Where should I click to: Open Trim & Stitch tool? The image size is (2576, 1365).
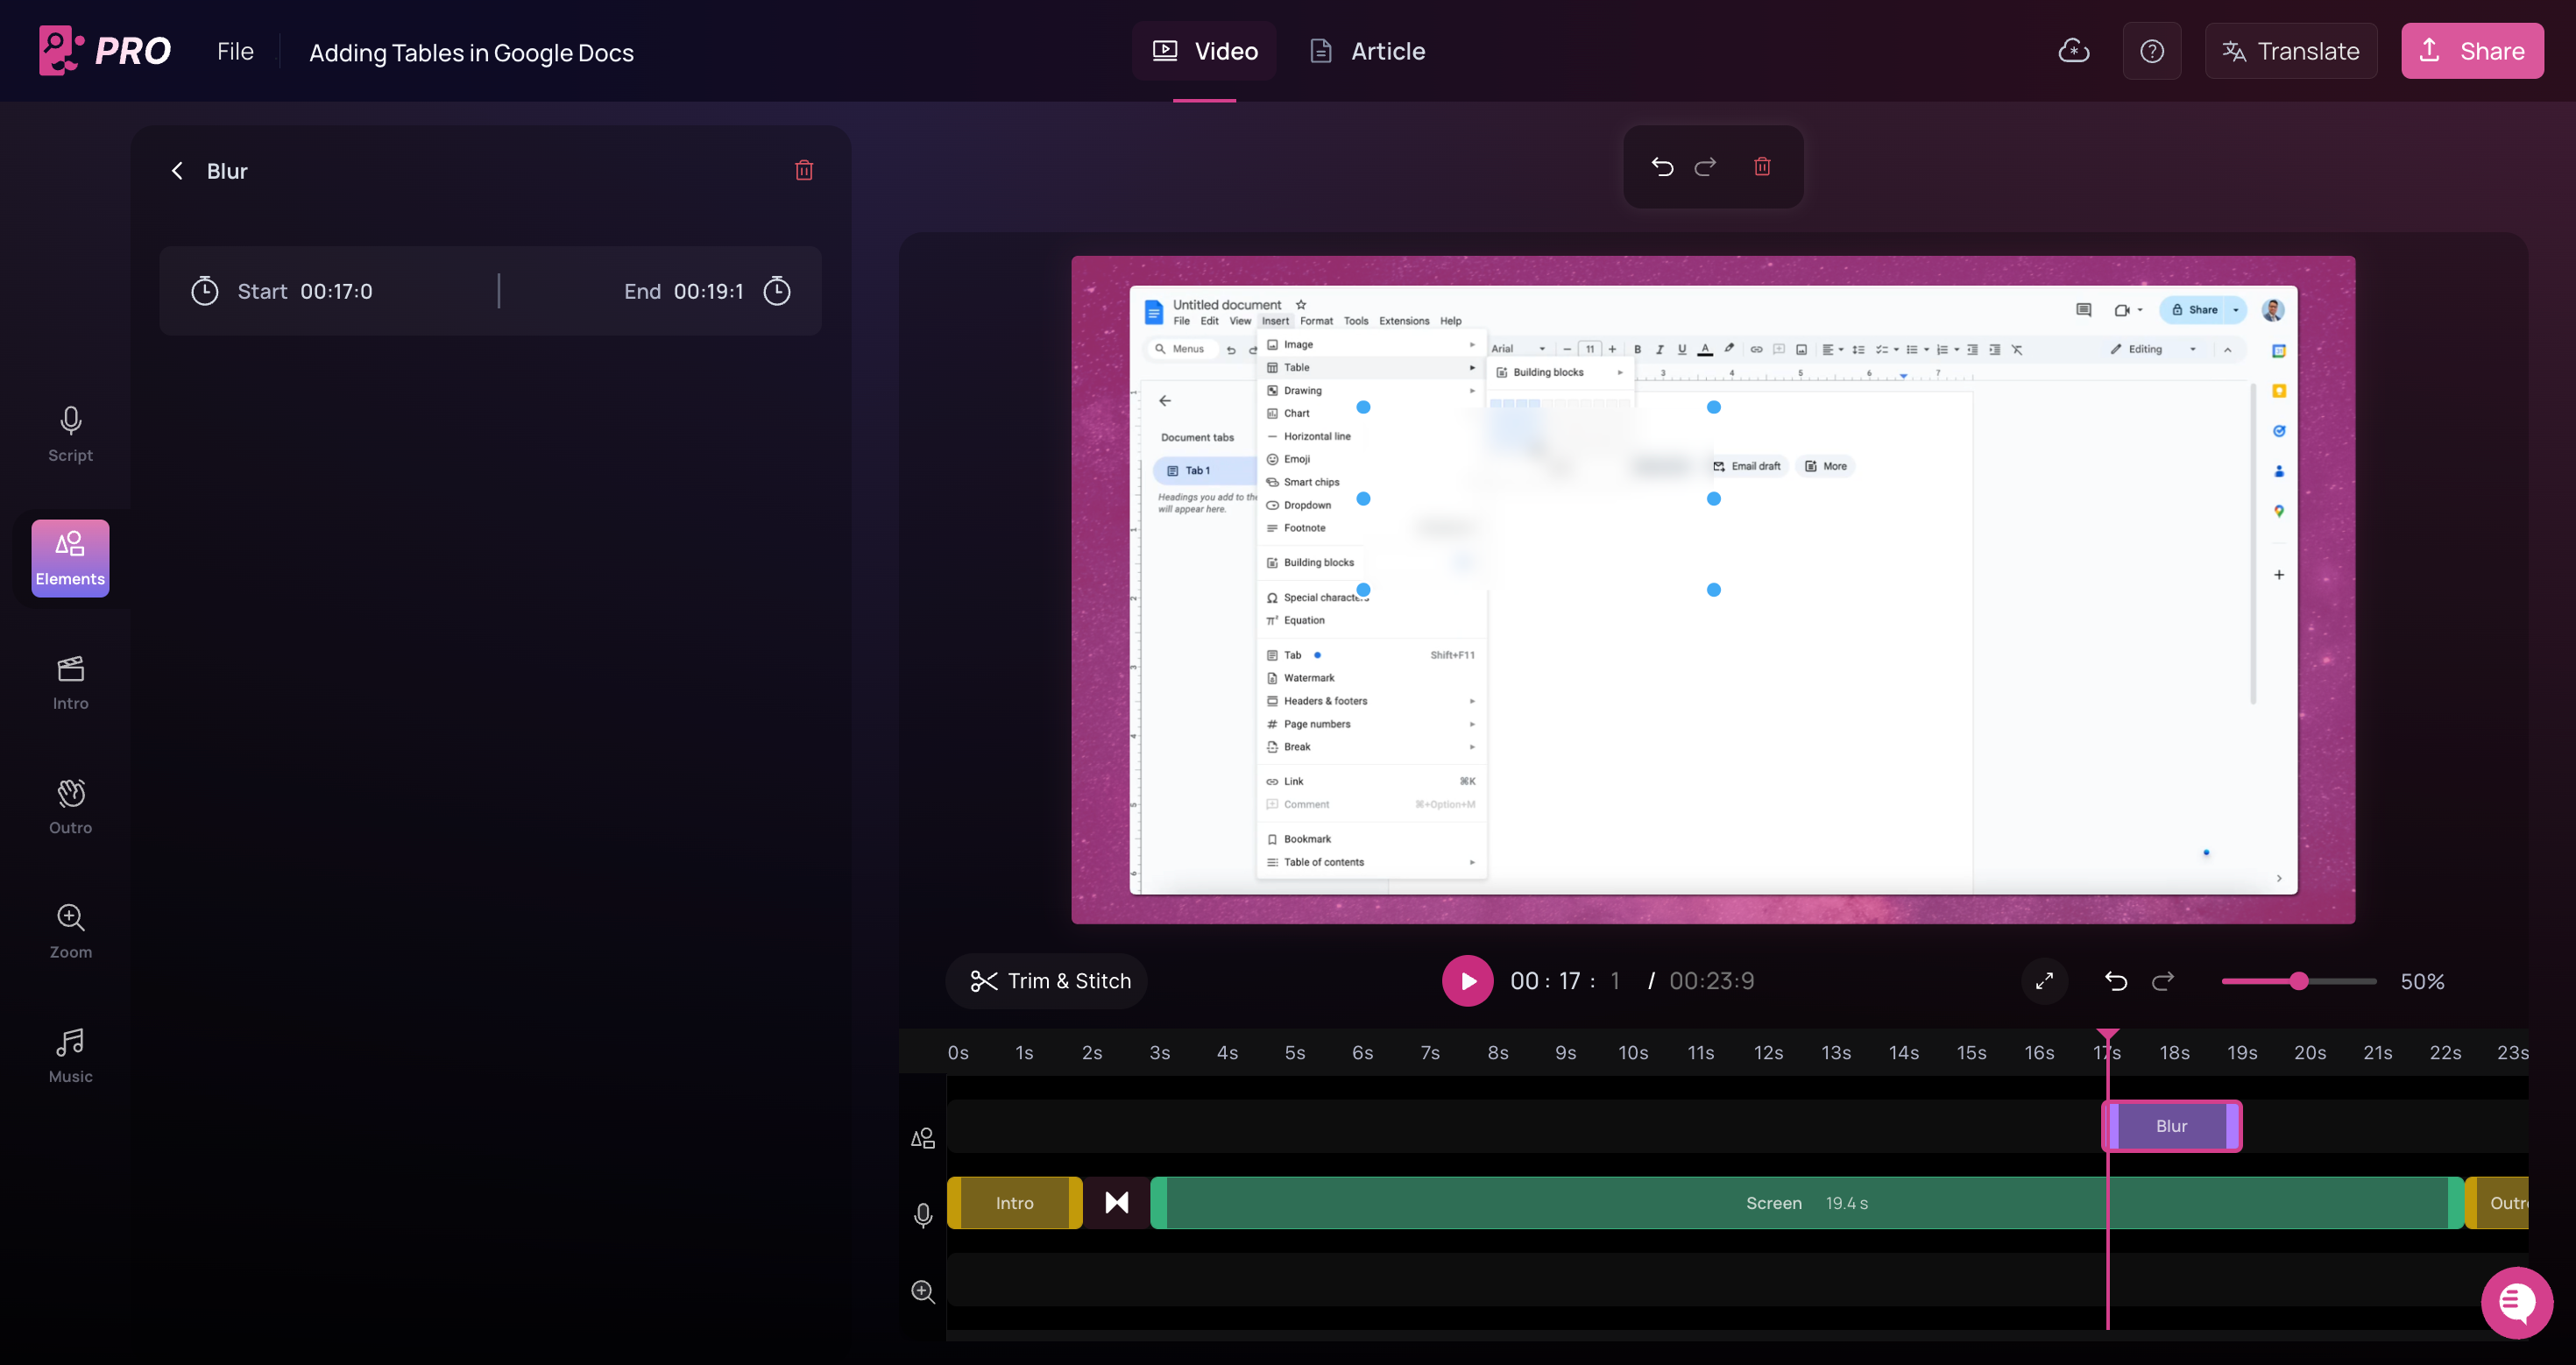pyautogui.click(x=1046, y=981)
